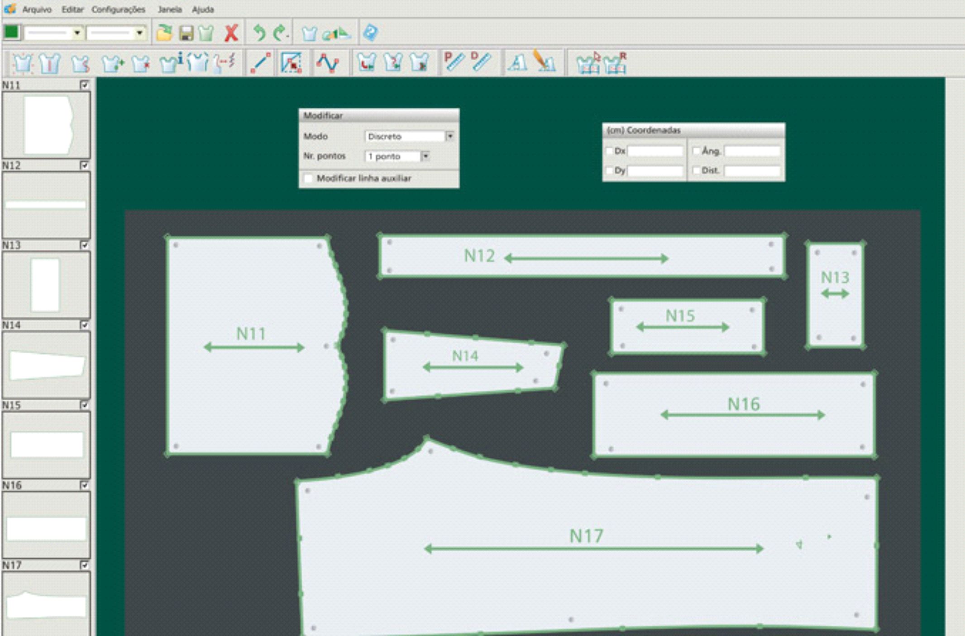Open the Arquivo menu
This screenshot has width=965, height=636.
coord(37,9)
